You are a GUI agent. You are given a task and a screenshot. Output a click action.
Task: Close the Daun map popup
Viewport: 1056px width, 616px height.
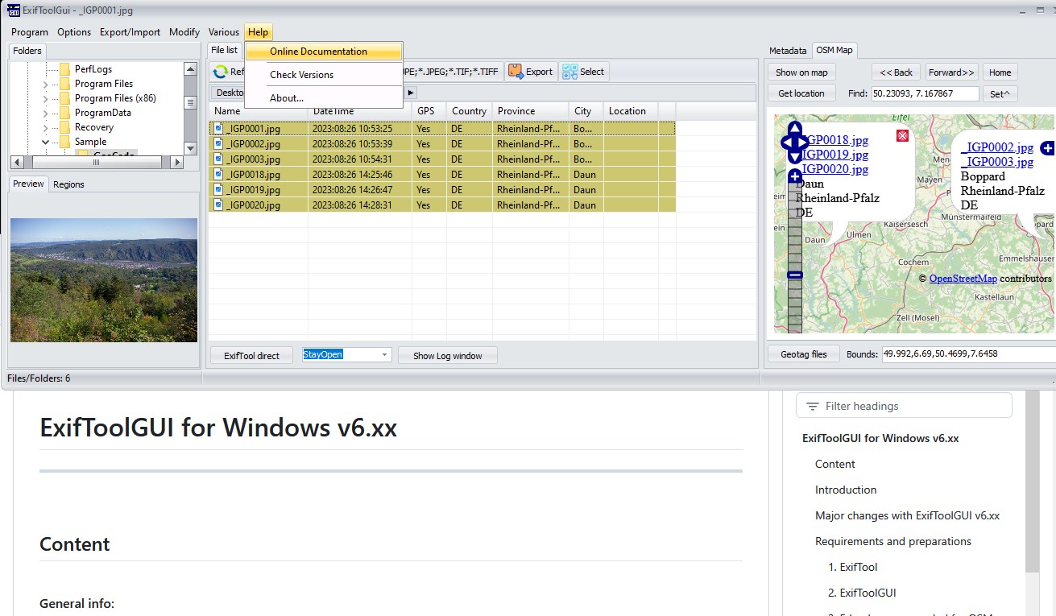903,136
